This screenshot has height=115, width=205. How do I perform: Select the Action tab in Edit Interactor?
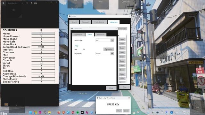point(90,34)
